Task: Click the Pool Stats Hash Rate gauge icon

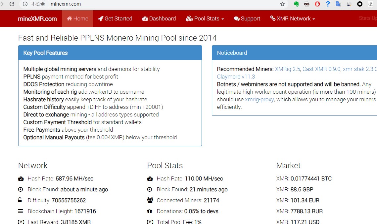Action: [150, 178]
